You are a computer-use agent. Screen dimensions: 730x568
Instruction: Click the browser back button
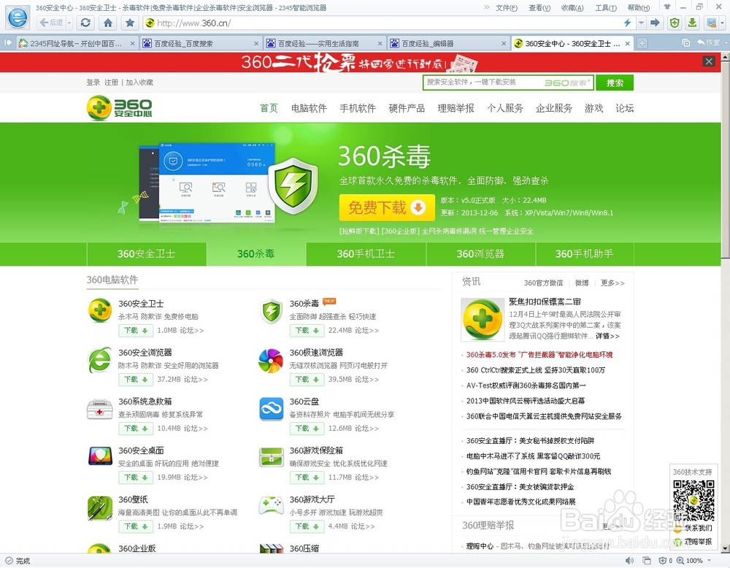[x=51, y=23]
